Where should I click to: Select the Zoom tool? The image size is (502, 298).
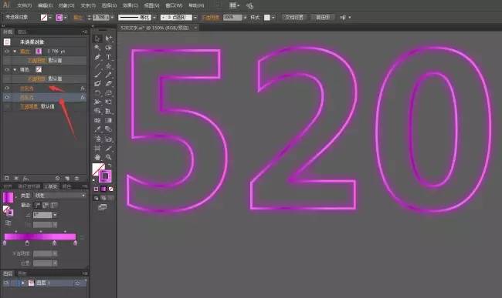109,157
